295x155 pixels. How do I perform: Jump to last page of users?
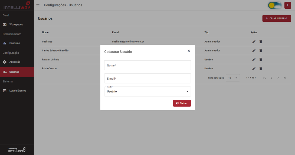tap(285, 78)
